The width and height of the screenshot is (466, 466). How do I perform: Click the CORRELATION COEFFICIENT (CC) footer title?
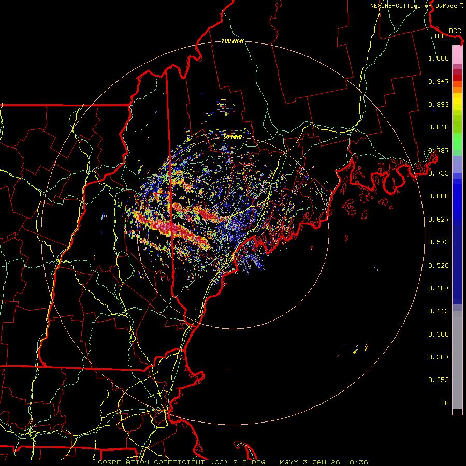163,462
